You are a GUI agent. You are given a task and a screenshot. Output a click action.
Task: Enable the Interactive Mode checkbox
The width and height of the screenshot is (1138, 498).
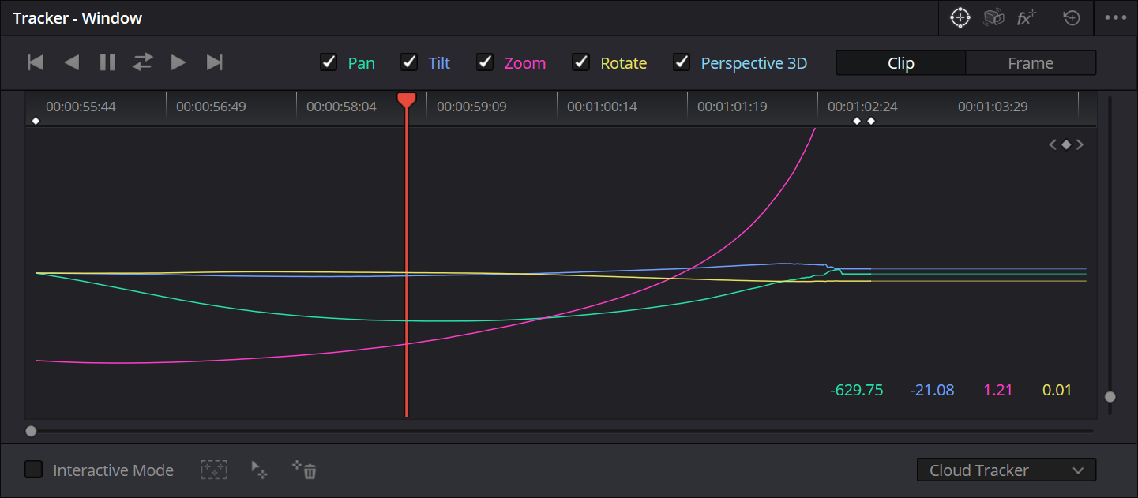(34, 470)
